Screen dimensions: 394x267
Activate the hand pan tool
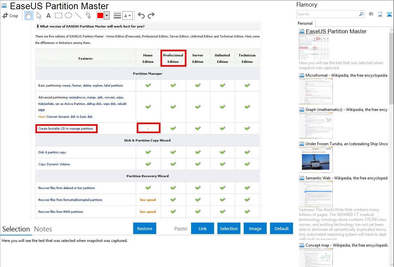(x=29, y=15)
